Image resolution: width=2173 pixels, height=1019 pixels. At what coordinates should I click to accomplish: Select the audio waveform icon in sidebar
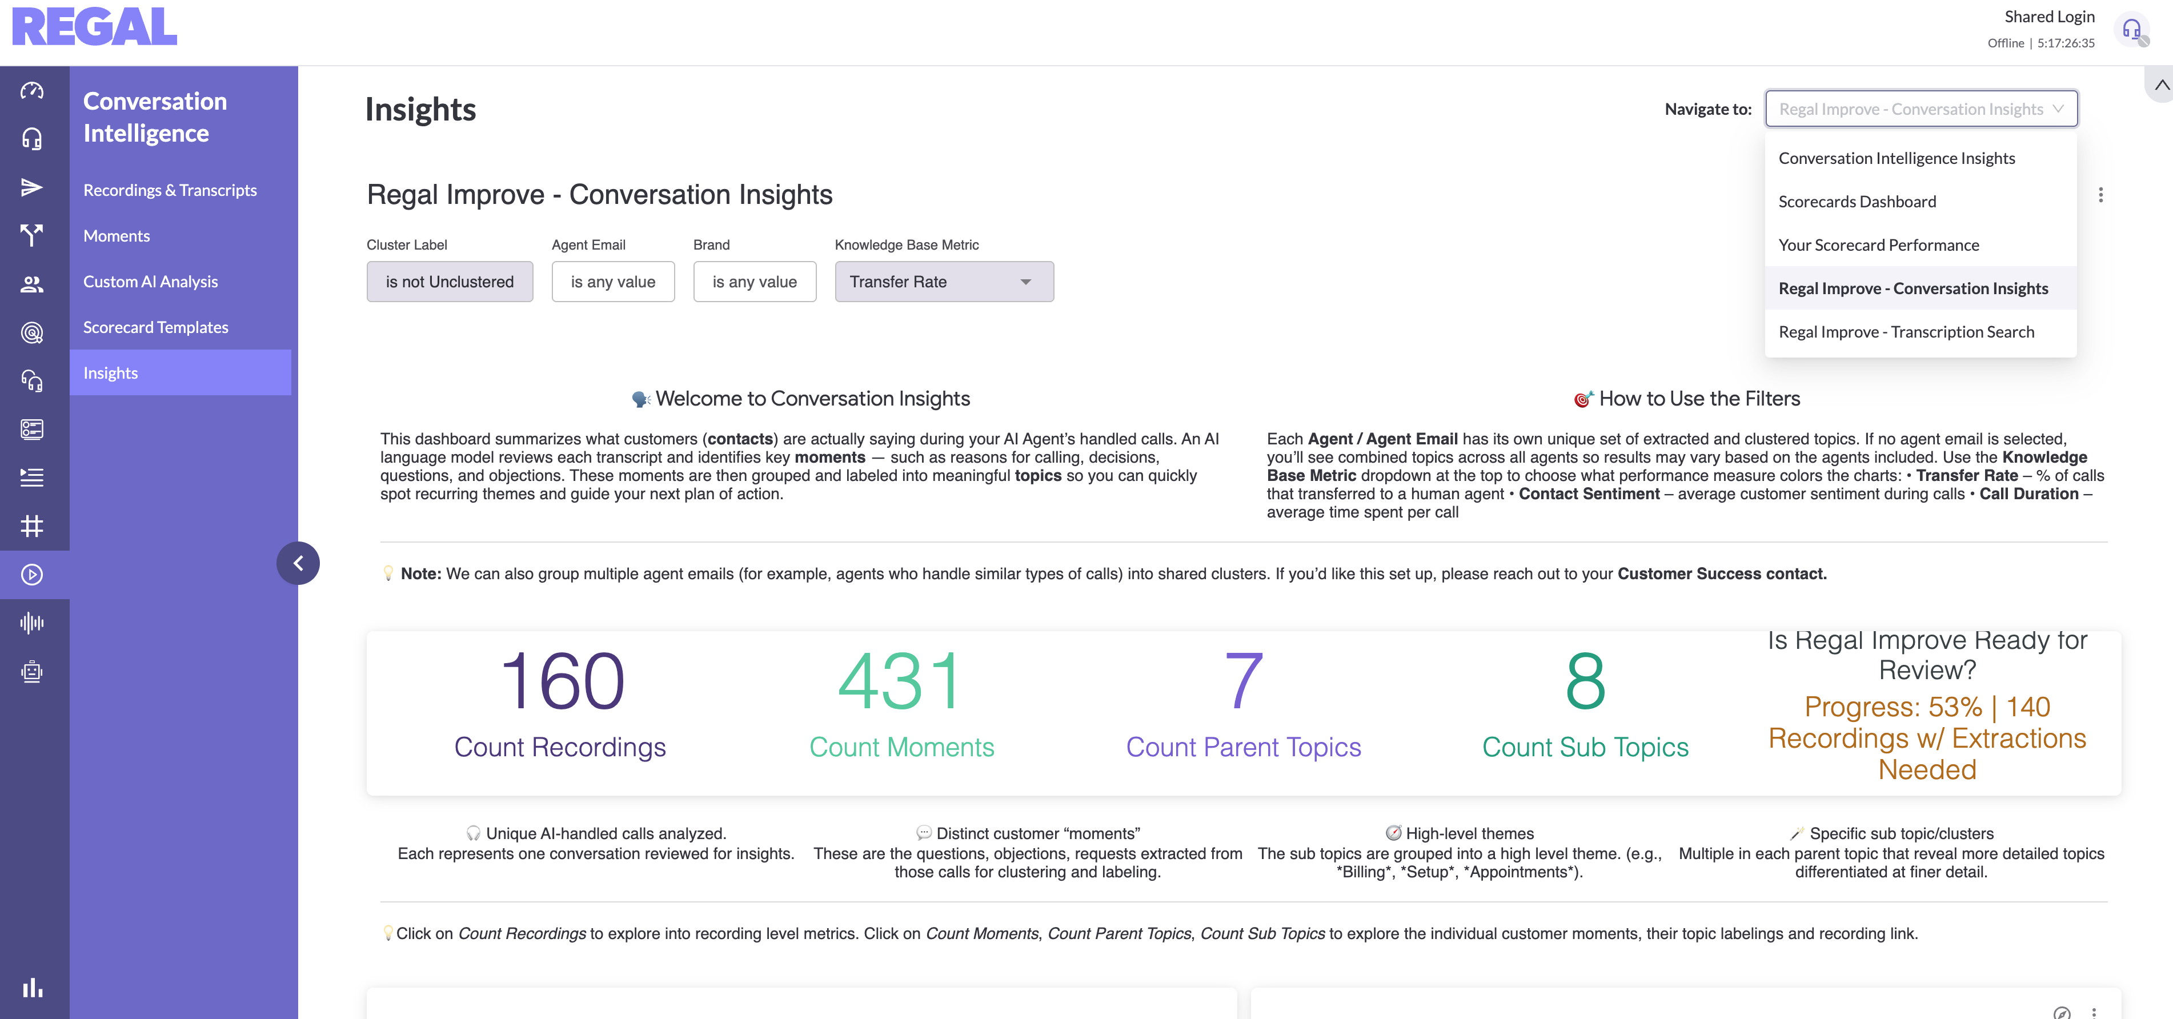tap(32, 623)
